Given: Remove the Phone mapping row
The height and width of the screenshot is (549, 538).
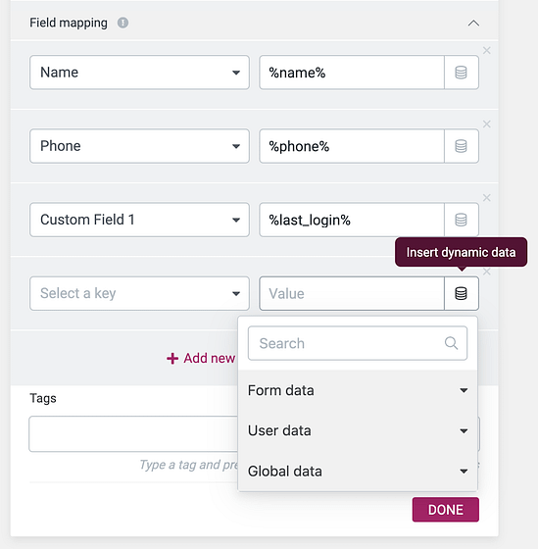Looking at the screenshot, I should [486, 124].
